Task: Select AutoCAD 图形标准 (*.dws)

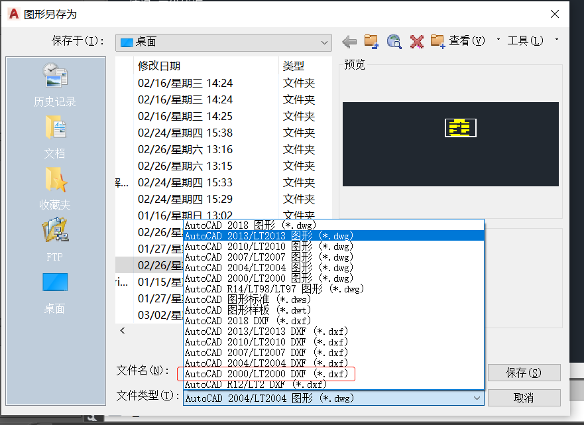Action: click(x=333, y=300)
